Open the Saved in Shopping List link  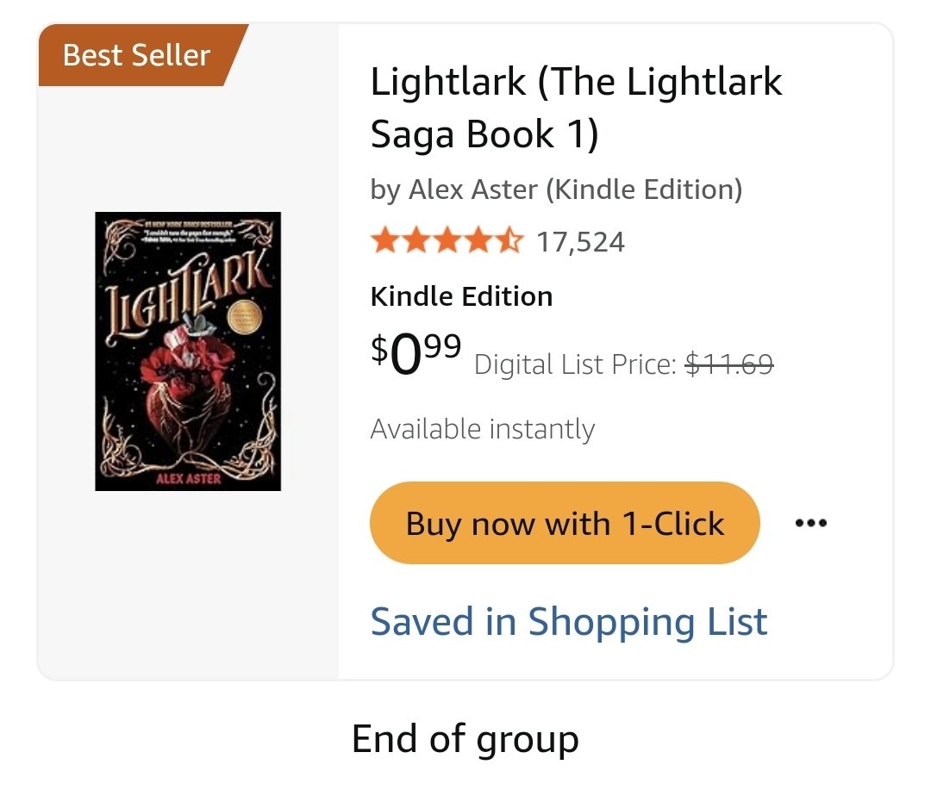coord(569,622)
